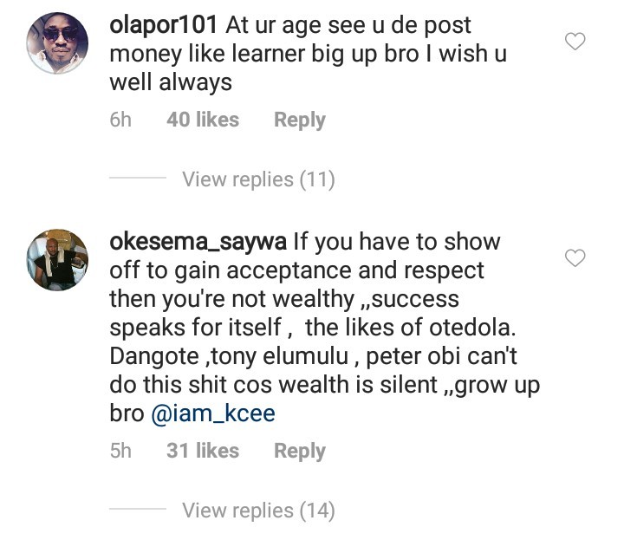Click the line beside View replies (11)
The height and width of the screenshot is (553, 624).
136,179
